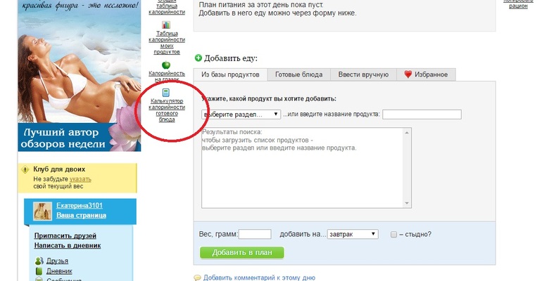Click the green apple calorie icon
The width and height of the screenshot is (542, 281).
(x=166, y=65)
